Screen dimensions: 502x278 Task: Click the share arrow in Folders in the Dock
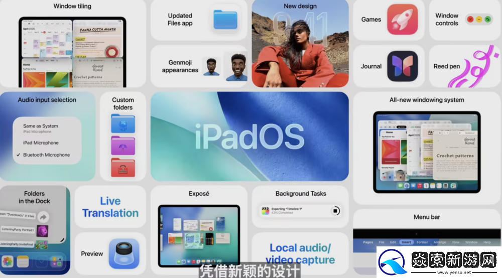[43, 217]
